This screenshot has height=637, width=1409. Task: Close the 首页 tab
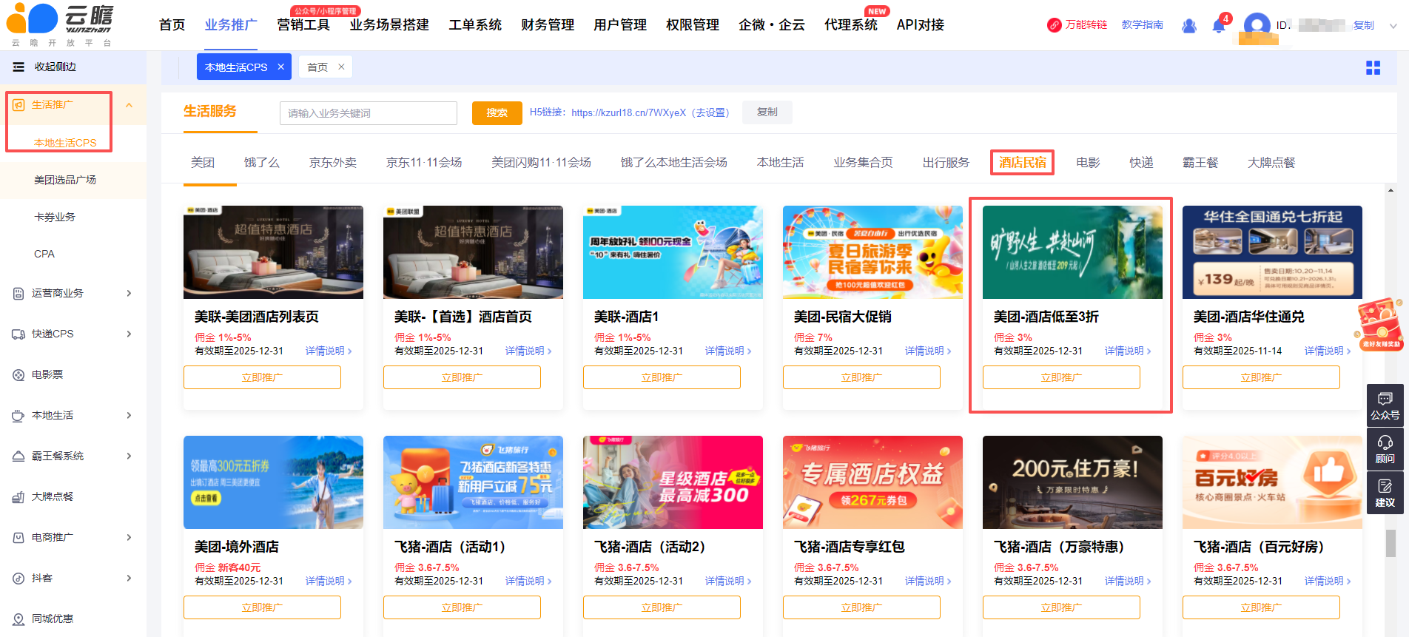[x=341, y=67]
